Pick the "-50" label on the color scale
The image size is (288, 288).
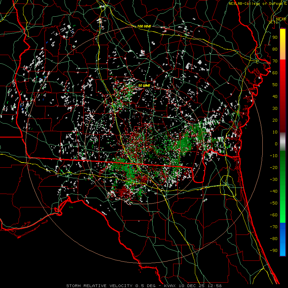[274, 203]
